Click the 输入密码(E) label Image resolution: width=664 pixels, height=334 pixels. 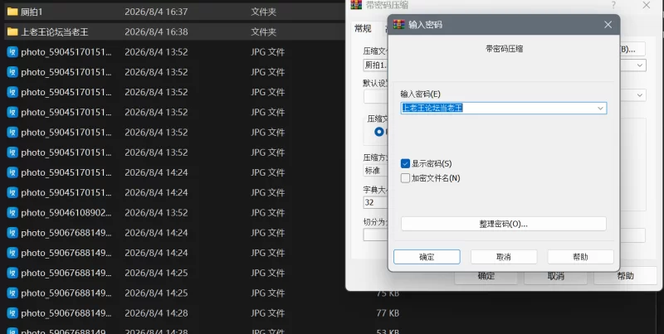click(421, 94)
